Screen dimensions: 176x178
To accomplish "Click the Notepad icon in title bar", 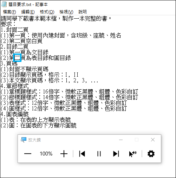I will [4, 4].
